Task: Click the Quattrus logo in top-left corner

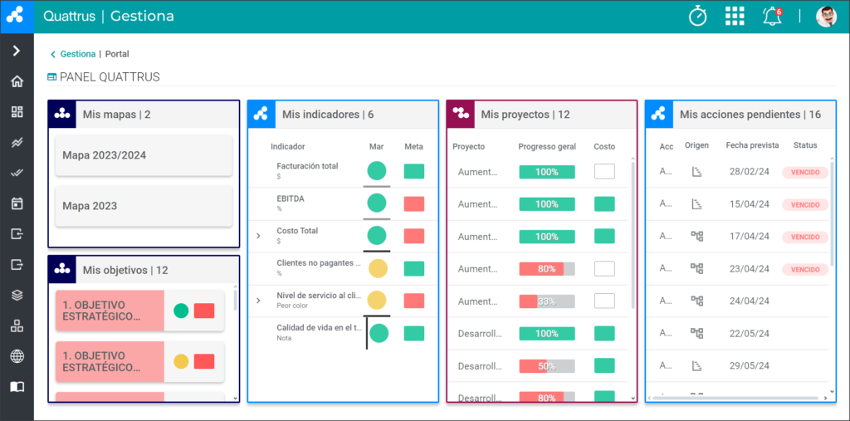Action: click(x=17, y=17)
